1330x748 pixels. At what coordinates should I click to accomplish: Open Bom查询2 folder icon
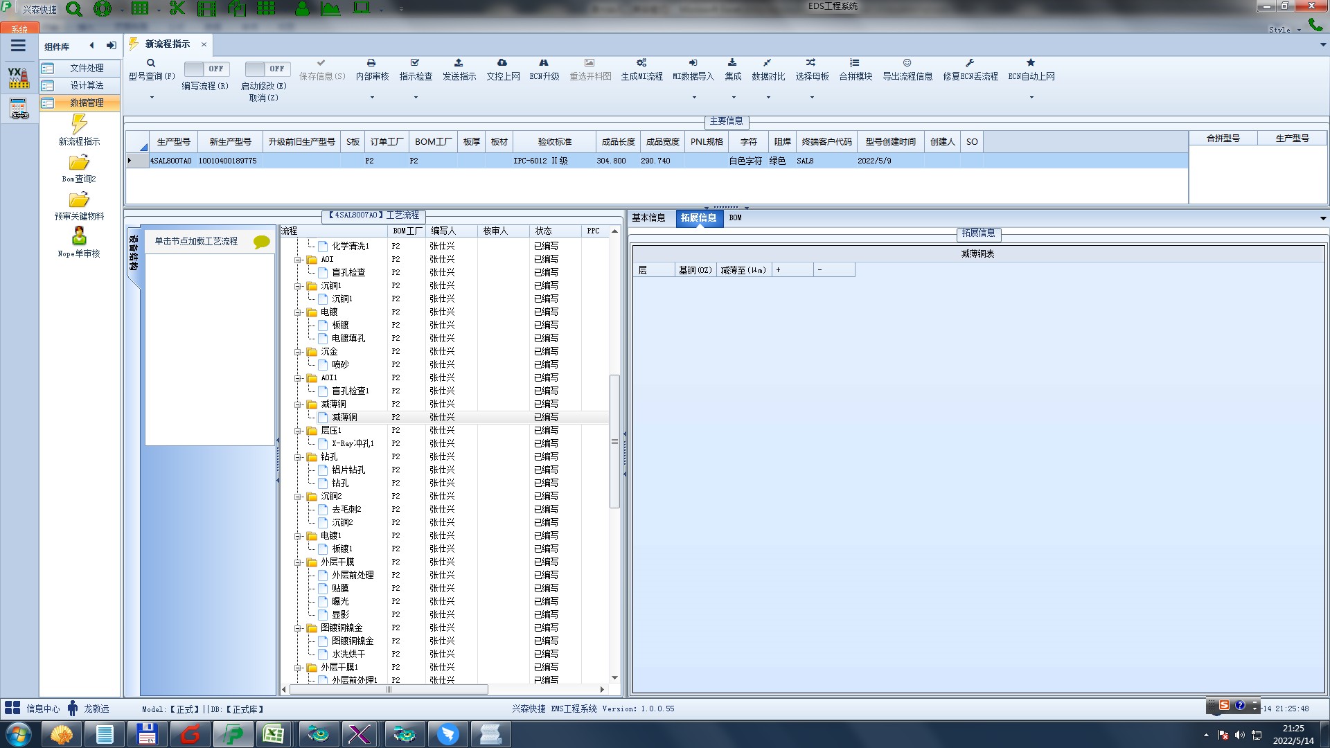click(79, 163)
